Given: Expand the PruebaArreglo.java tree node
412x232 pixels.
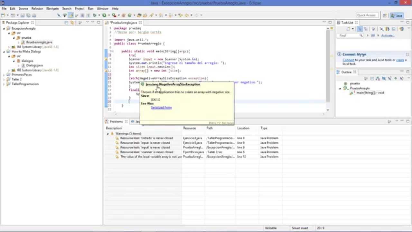Looking at the screenshot, I should (x=19, y=42).
